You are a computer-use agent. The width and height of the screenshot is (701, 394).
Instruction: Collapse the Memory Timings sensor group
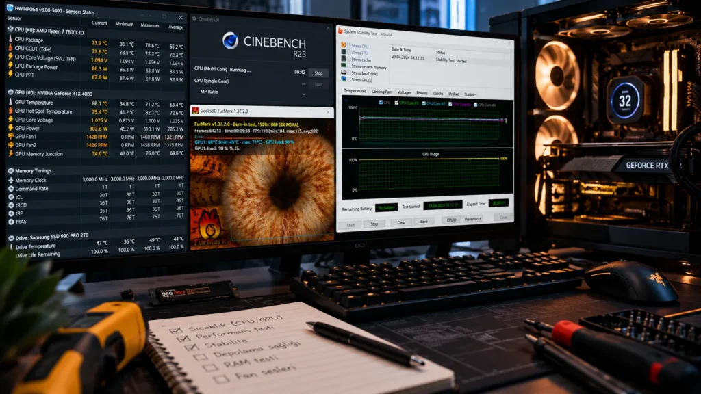[x=11, y=170]
